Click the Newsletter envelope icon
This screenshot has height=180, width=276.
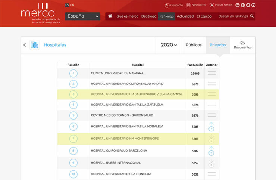[188, 5]
